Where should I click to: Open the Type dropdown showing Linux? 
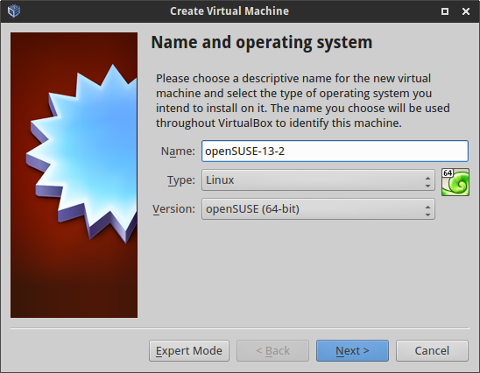click(x=318, y=179)
